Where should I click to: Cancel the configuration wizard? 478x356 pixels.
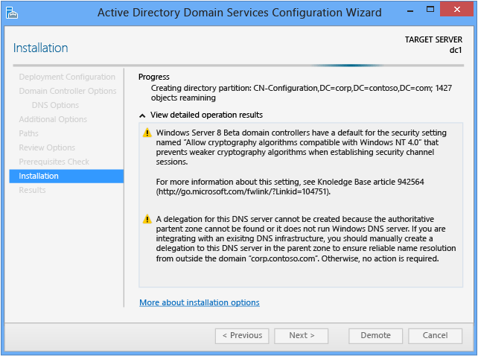[x=435, y=336]
